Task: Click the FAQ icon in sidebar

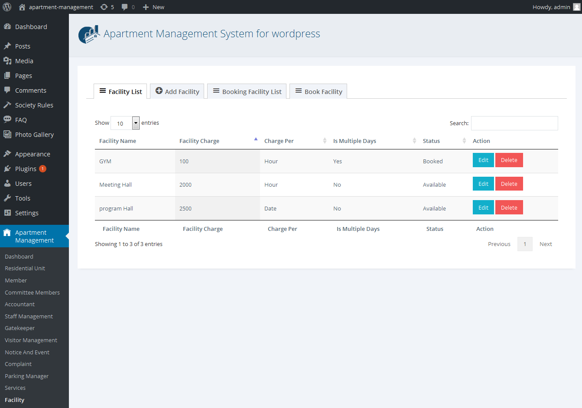Action: [x=7, y=120]
